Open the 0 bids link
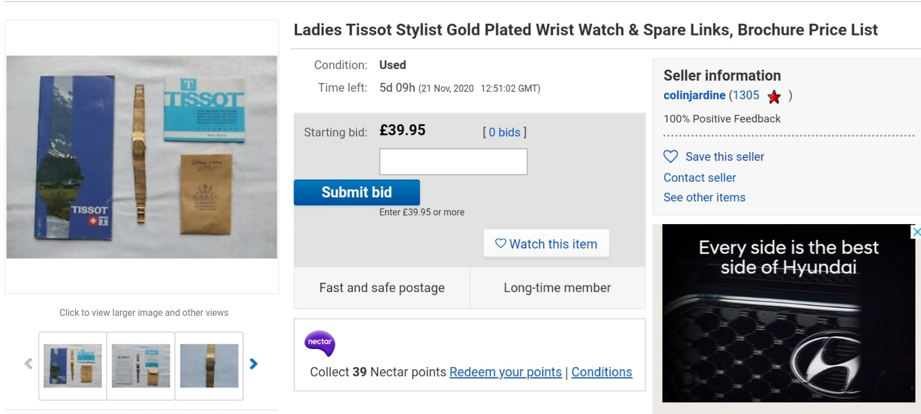 [x=504, y=132]
